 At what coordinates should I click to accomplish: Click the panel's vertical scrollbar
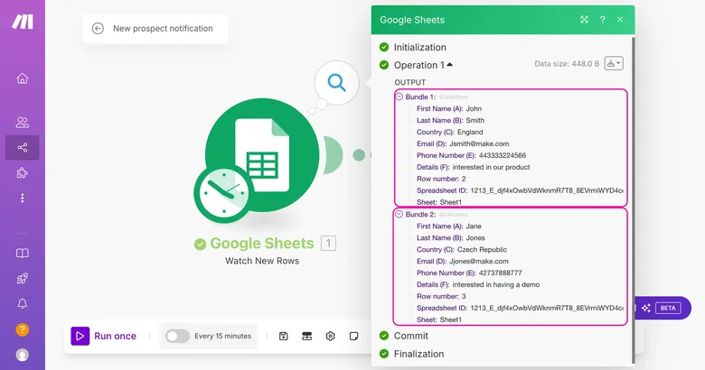coord(633,199)
